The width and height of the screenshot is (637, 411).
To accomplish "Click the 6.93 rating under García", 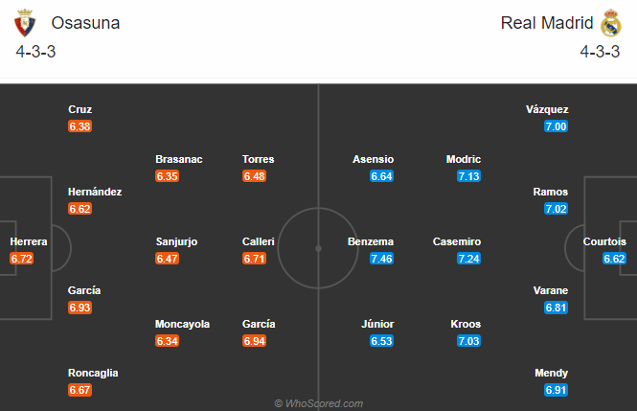I will pyautogui.click(x=80, y=307).
